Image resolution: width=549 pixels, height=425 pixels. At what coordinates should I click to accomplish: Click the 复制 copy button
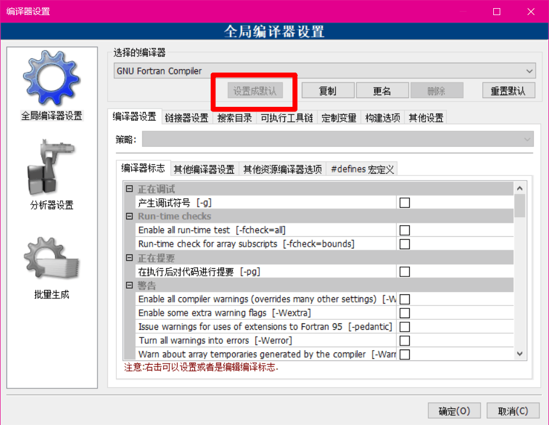pyautogui.click(x=328, y=91)
